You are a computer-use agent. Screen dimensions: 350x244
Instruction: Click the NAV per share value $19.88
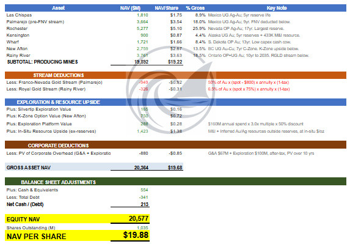tap(136, 235)
